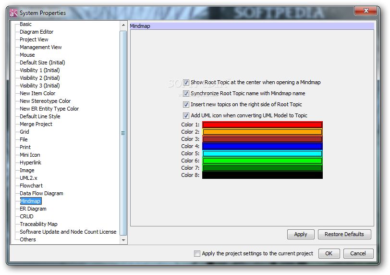Toggle Synchronize Root Topic name checkbox
The width and height of the screenshot is (390, 275).
coord(186,93)
